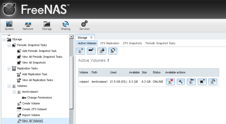
Task: Collapse the /mnt/volume1 tree node
Action: (14, 92)
